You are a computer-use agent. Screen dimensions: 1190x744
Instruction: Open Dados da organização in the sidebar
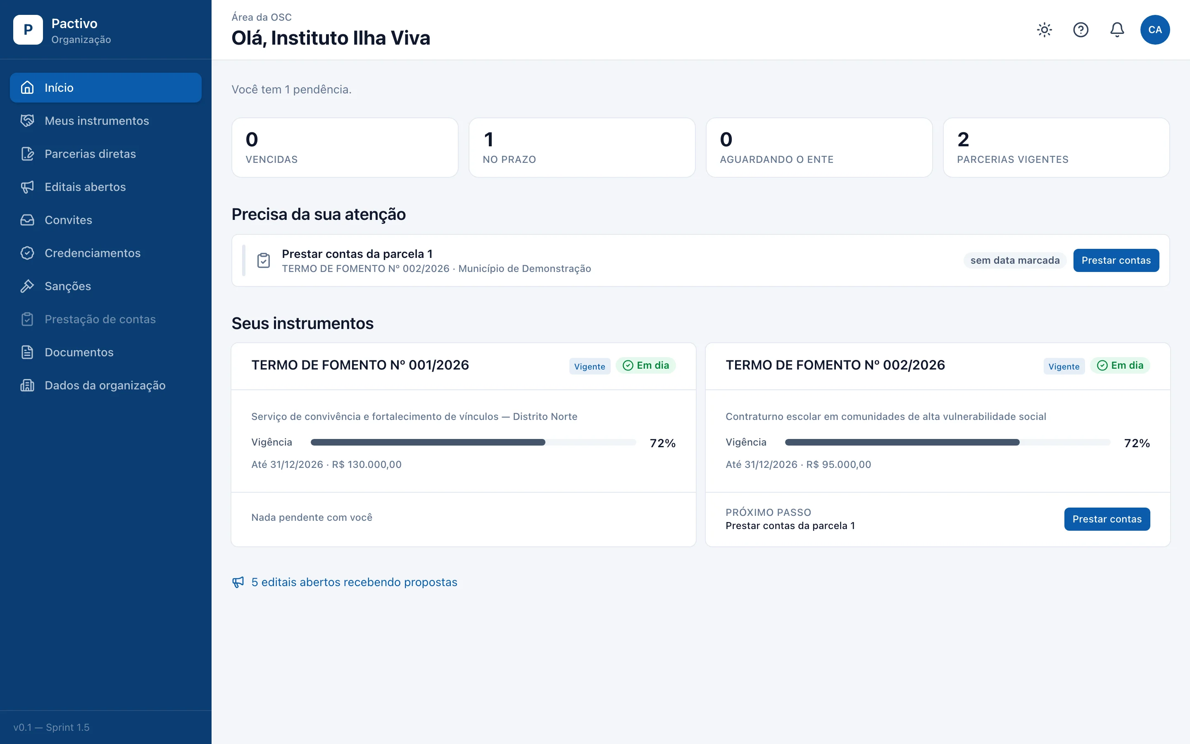[x=106, y=385]
